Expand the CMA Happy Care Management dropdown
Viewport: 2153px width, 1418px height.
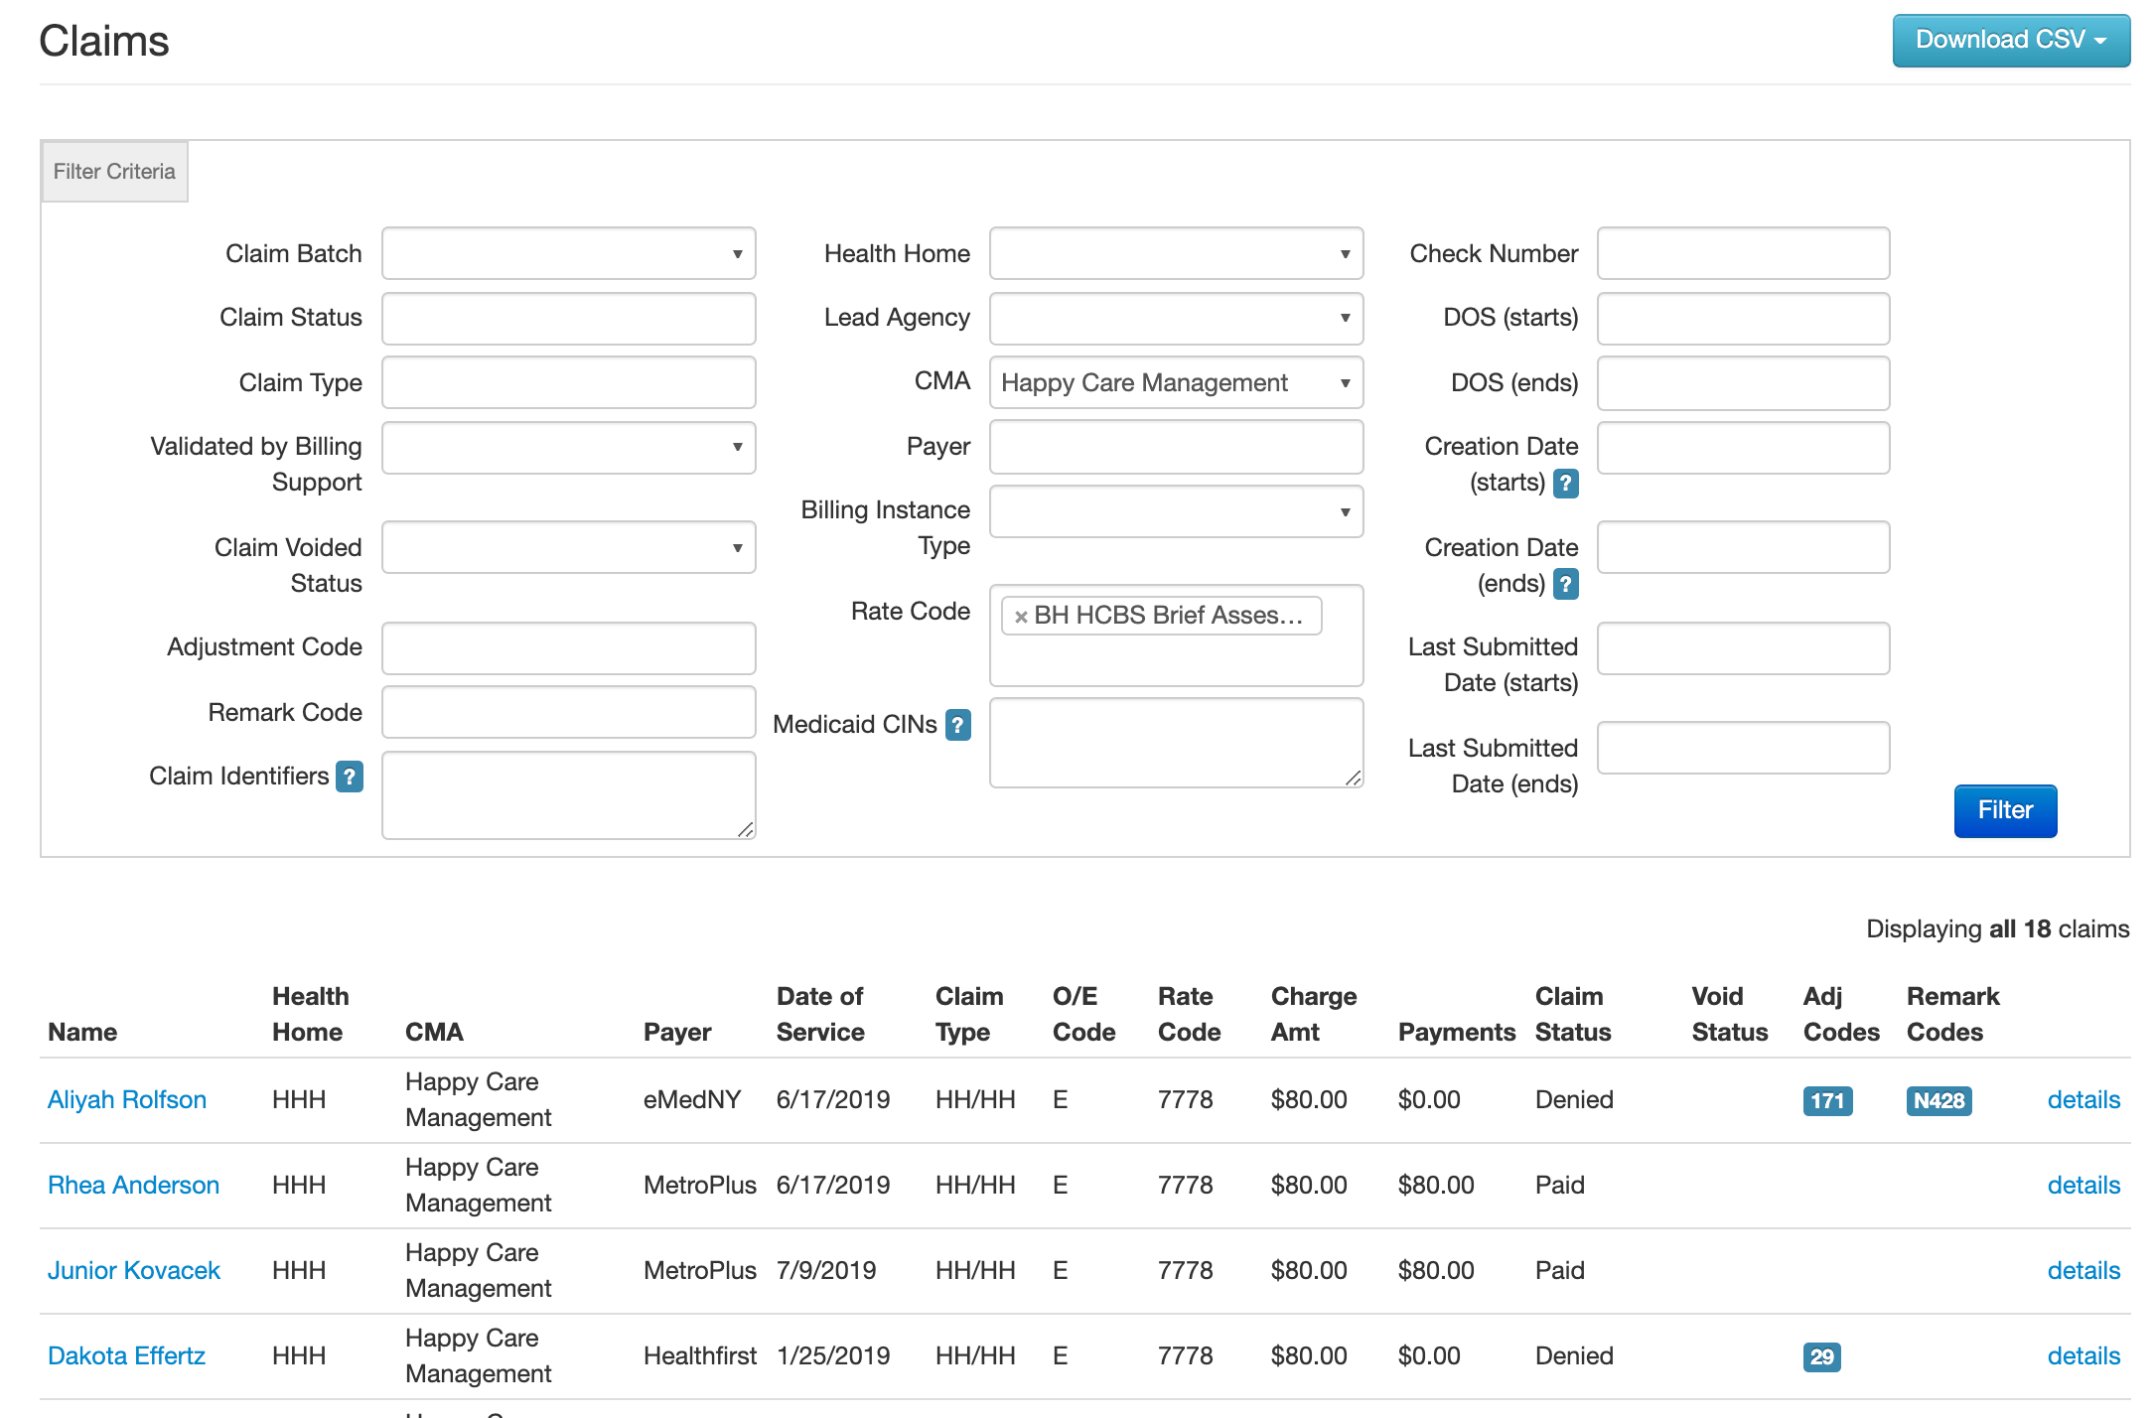coord(1176,383)
